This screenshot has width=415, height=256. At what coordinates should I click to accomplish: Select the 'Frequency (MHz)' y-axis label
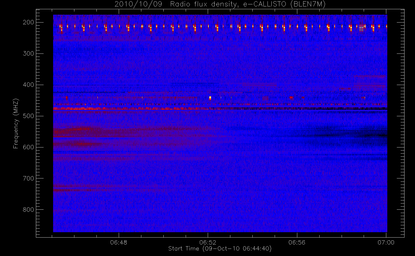pos(16,123)
